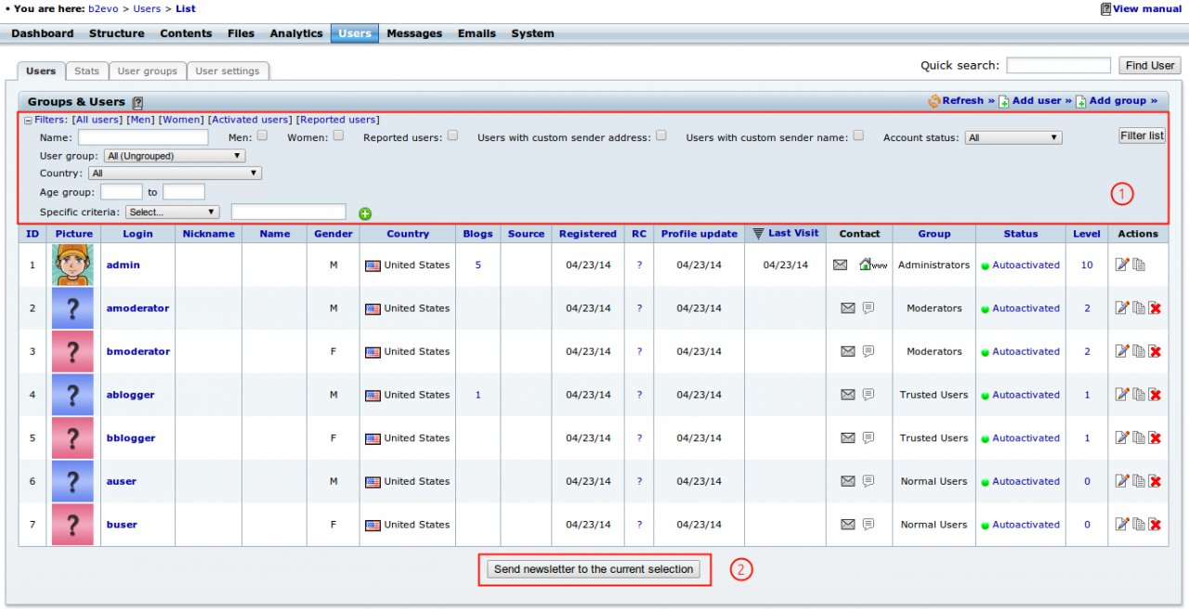The height and width of the screenshot is (611, 1189).
Task: Delete ablogger user with red X icon
Action: click(1156, 395)
